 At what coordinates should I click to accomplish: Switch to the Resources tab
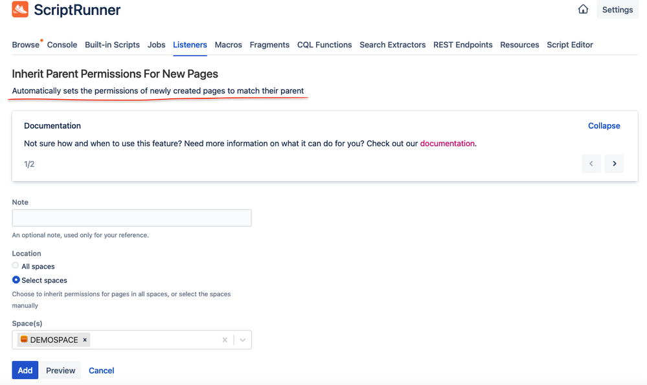point(519,45)
